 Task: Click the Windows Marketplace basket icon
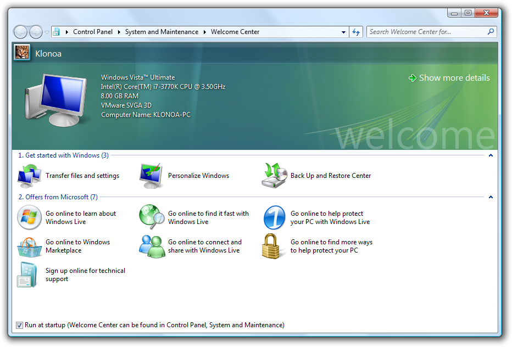coord(29,247)
